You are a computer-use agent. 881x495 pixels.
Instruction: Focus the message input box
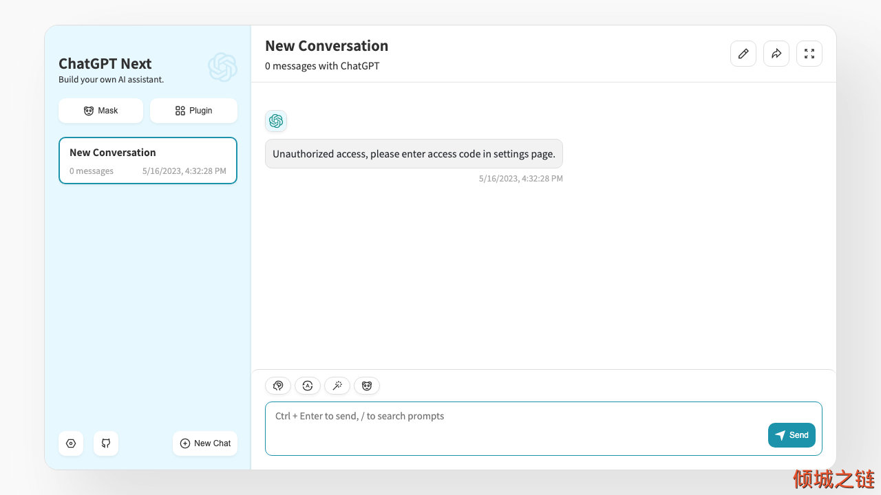[544, 428]
